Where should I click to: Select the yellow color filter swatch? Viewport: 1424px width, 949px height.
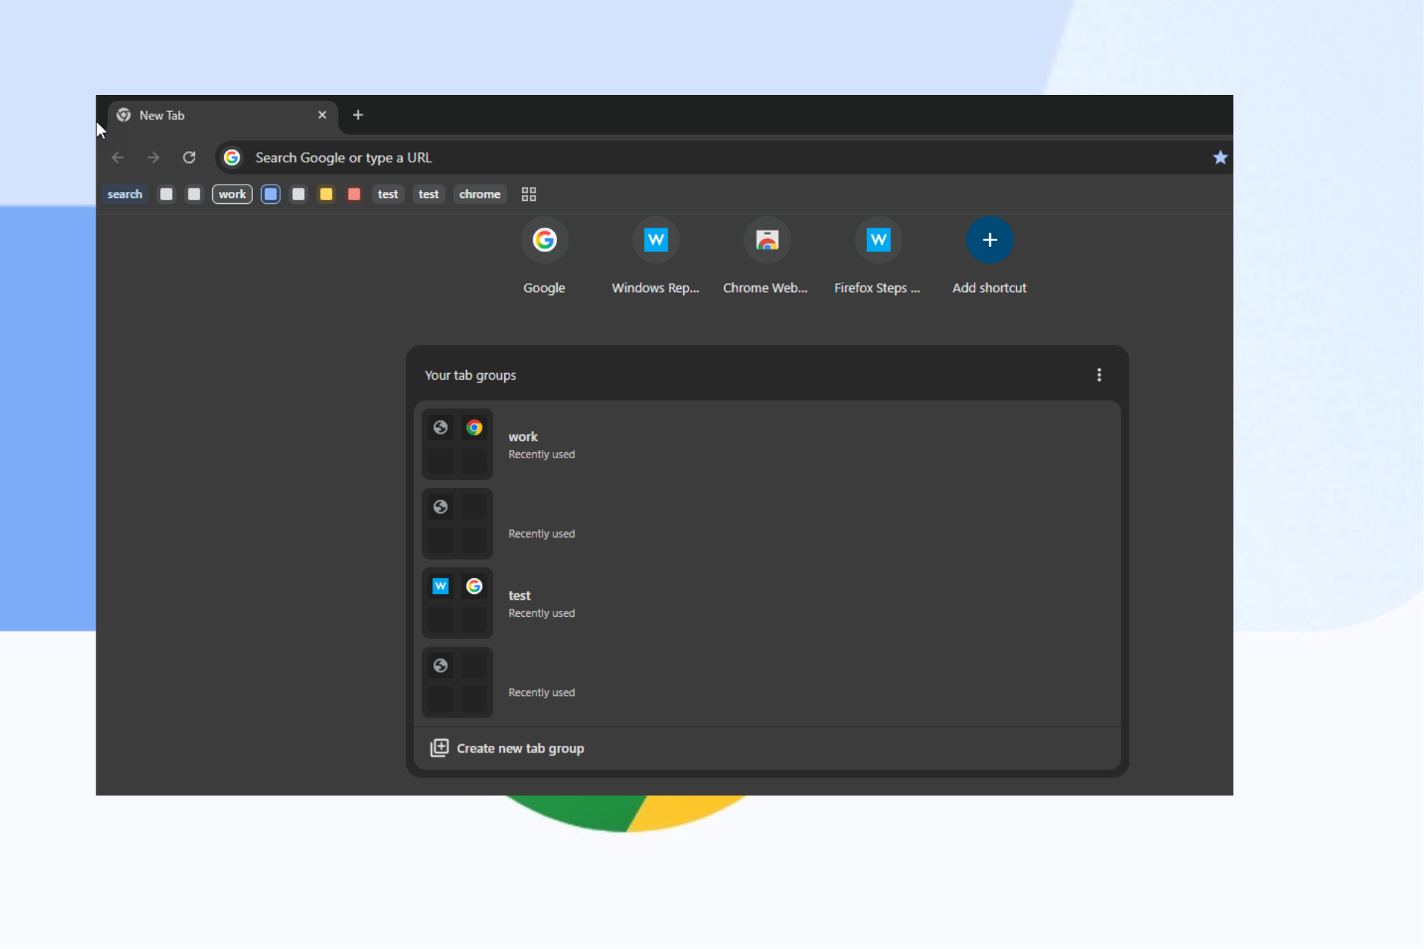[x=326, y=194]
